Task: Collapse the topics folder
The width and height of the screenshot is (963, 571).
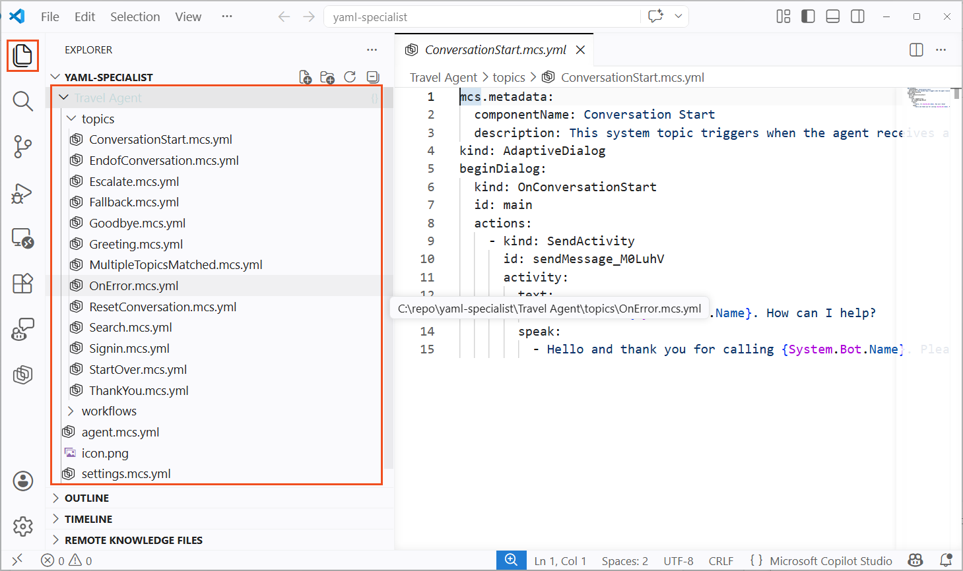Action: pos(98,119)
